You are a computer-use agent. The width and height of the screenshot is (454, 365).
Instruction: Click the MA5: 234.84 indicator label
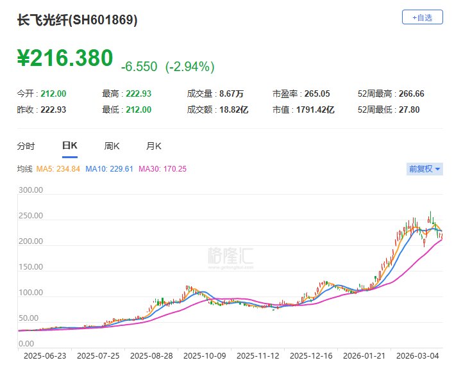pos(58,169)
